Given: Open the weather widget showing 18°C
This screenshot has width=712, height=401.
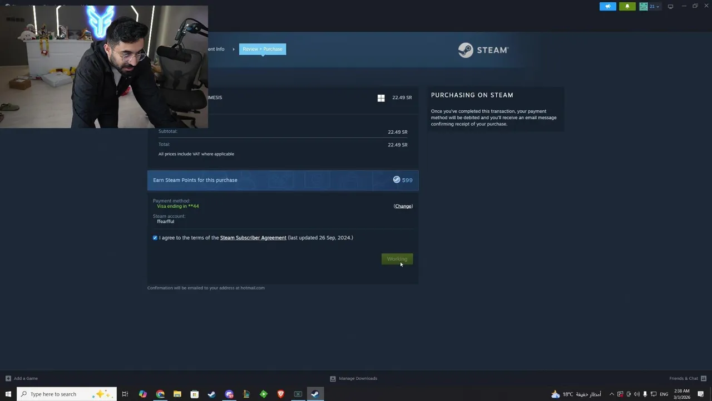Looking at the screenshot, I should pos(576,394).
